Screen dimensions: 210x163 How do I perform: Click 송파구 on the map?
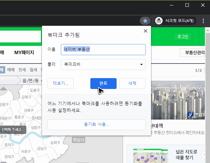[x=55, y=143]
